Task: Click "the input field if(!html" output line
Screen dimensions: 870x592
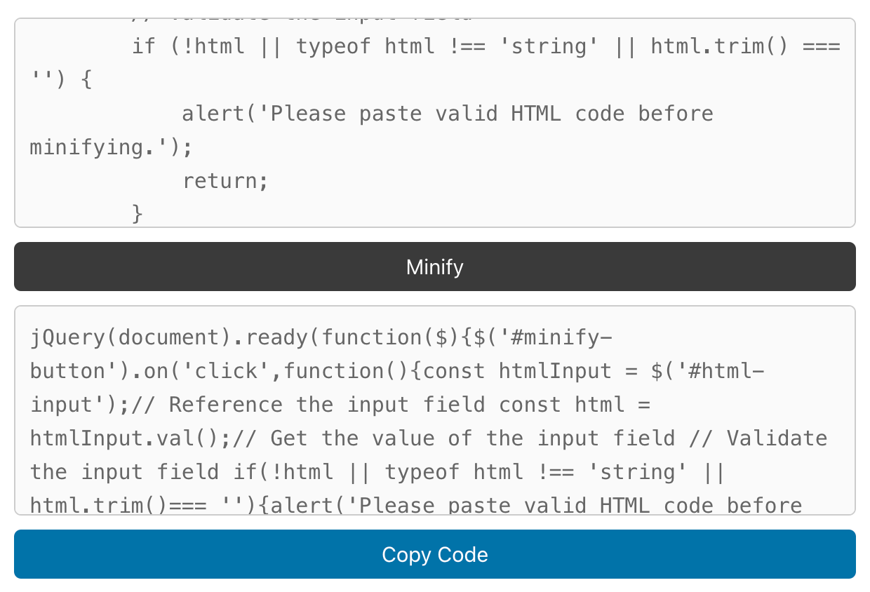Action: (181, 472)
